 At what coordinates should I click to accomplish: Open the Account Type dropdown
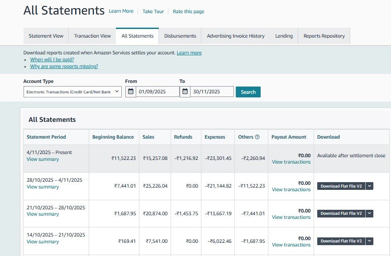point(72,92)
